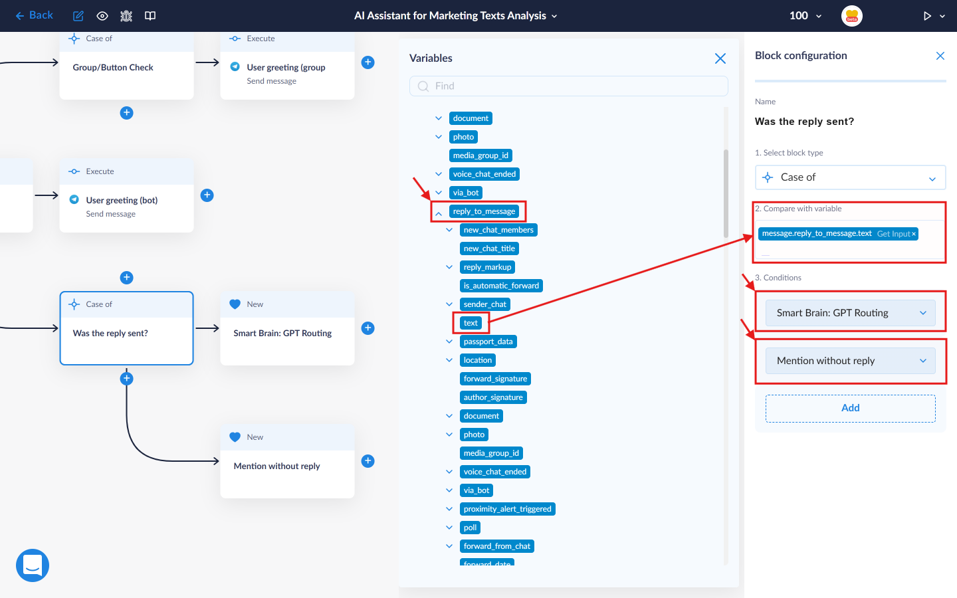
Task: Add a new condition
Action: [x=851, y=408]
